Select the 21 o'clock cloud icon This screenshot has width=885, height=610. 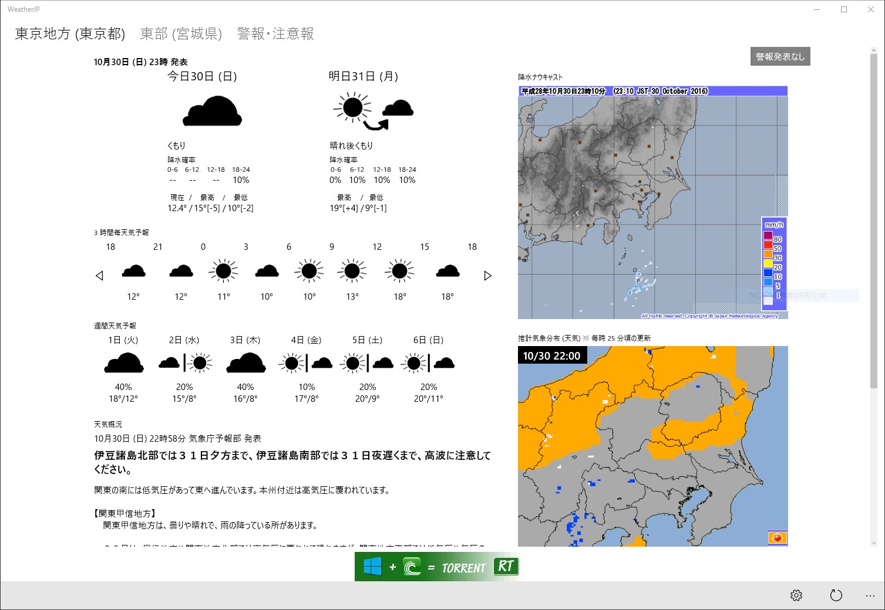click(x=181, y=271)
